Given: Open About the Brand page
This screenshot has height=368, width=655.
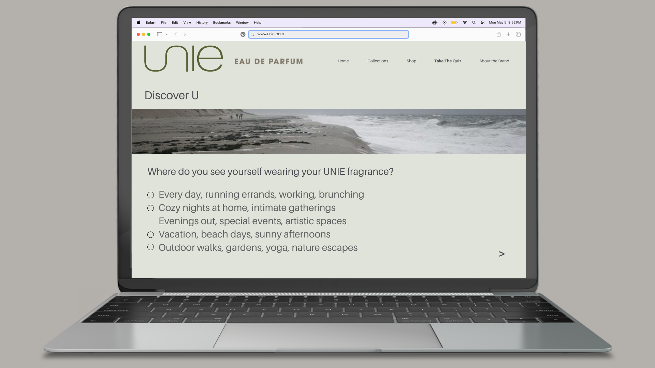Looking at the screenshot, I should pos(494,61).
